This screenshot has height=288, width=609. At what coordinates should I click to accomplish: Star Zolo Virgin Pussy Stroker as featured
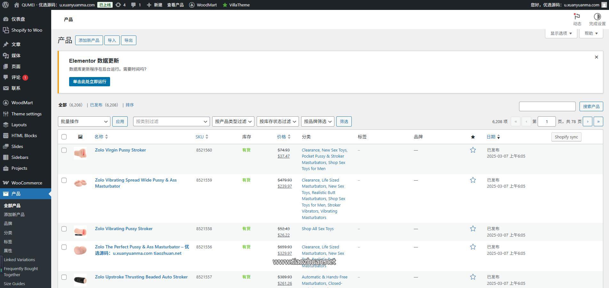pyautogui.click(x=473, y=150)
